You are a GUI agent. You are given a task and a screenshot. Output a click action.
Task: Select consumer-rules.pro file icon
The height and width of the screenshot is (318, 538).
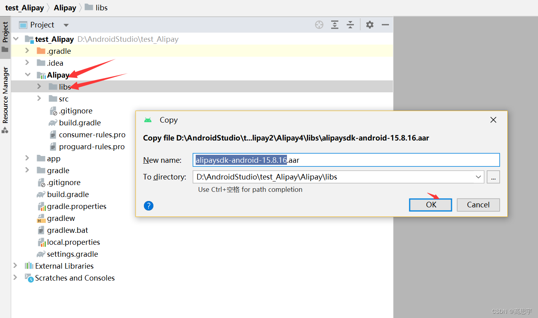53,135
